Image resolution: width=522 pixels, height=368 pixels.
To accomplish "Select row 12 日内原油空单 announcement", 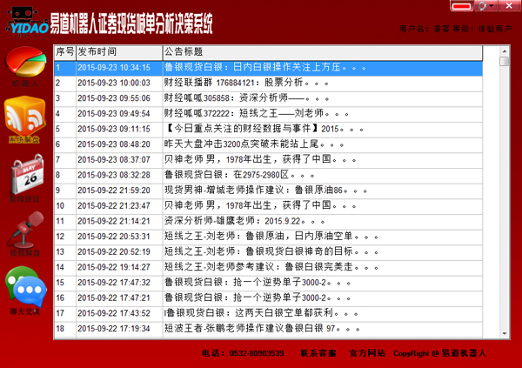I will coord(268,237).
